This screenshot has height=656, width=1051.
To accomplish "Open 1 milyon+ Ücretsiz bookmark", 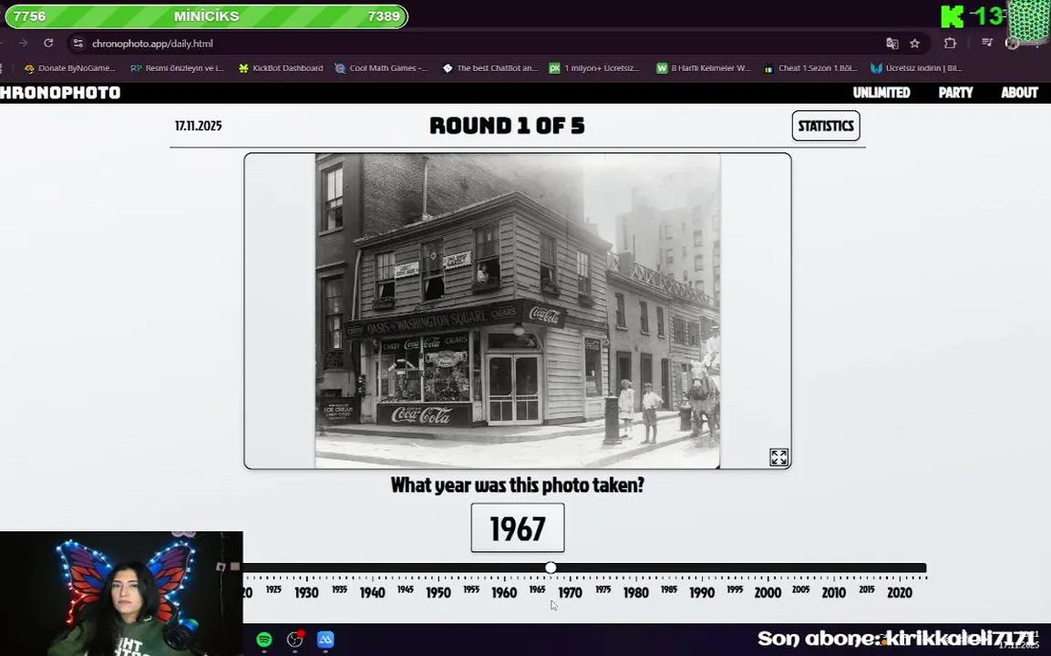I will 594,67.
